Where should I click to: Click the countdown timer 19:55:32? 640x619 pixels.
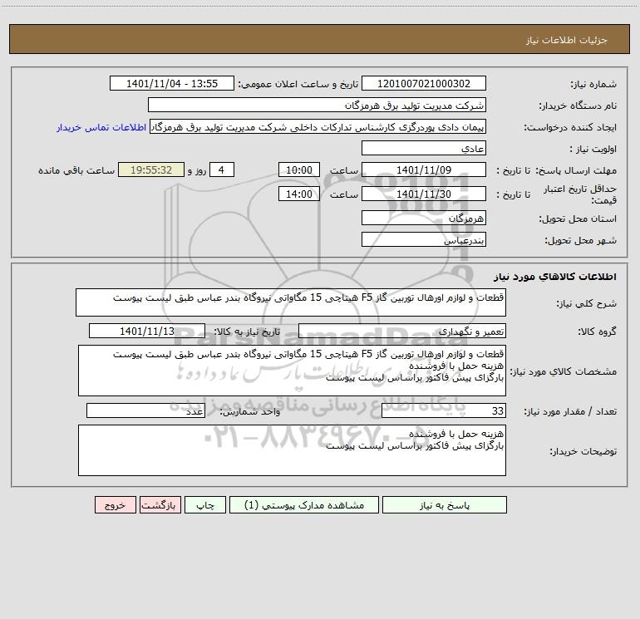(x=151, y=170)
